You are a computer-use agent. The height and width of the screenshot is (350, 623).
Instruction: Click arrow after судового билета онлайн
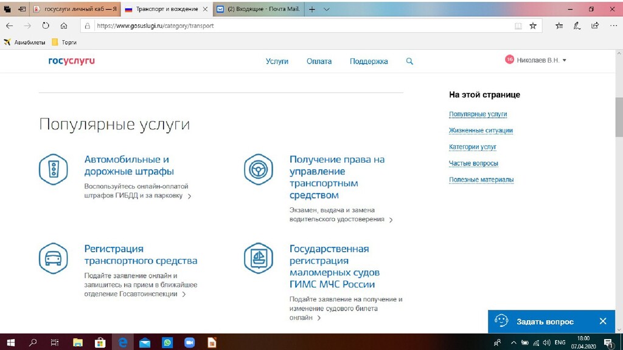tap(319, 318)
